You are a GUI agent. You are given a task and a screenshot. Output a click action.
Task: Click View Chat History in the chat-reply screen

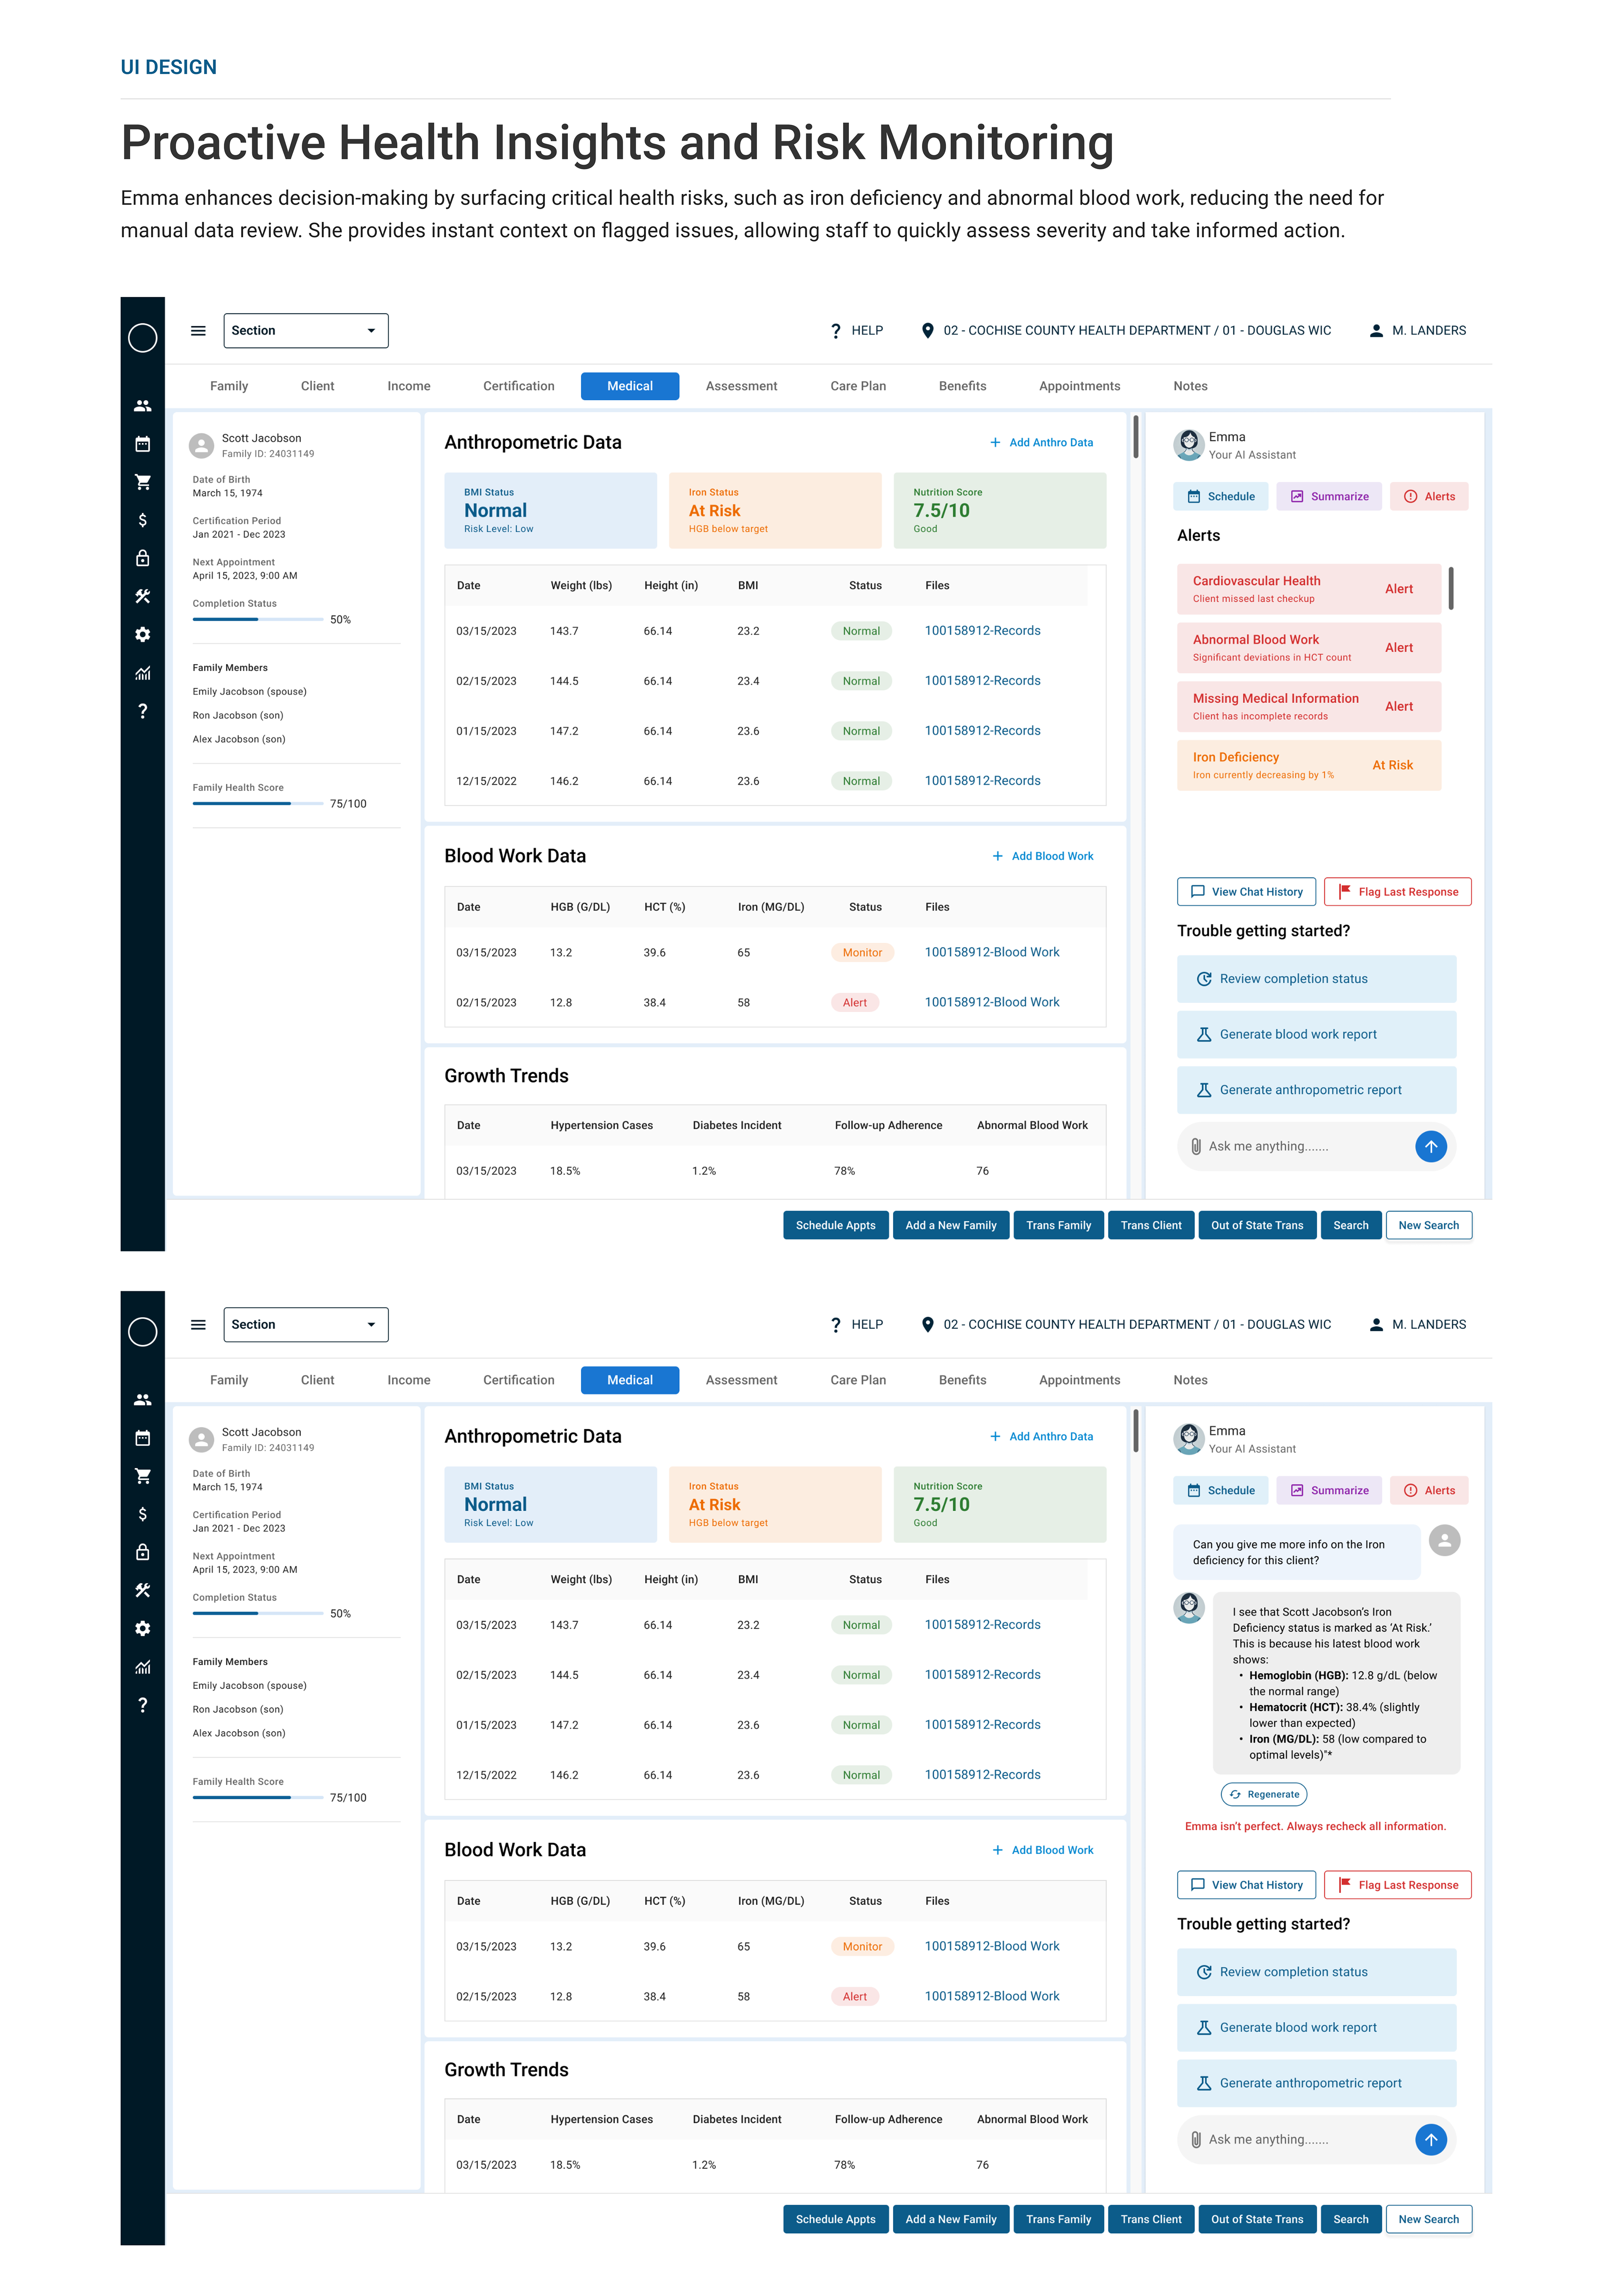[1246, 1885]
